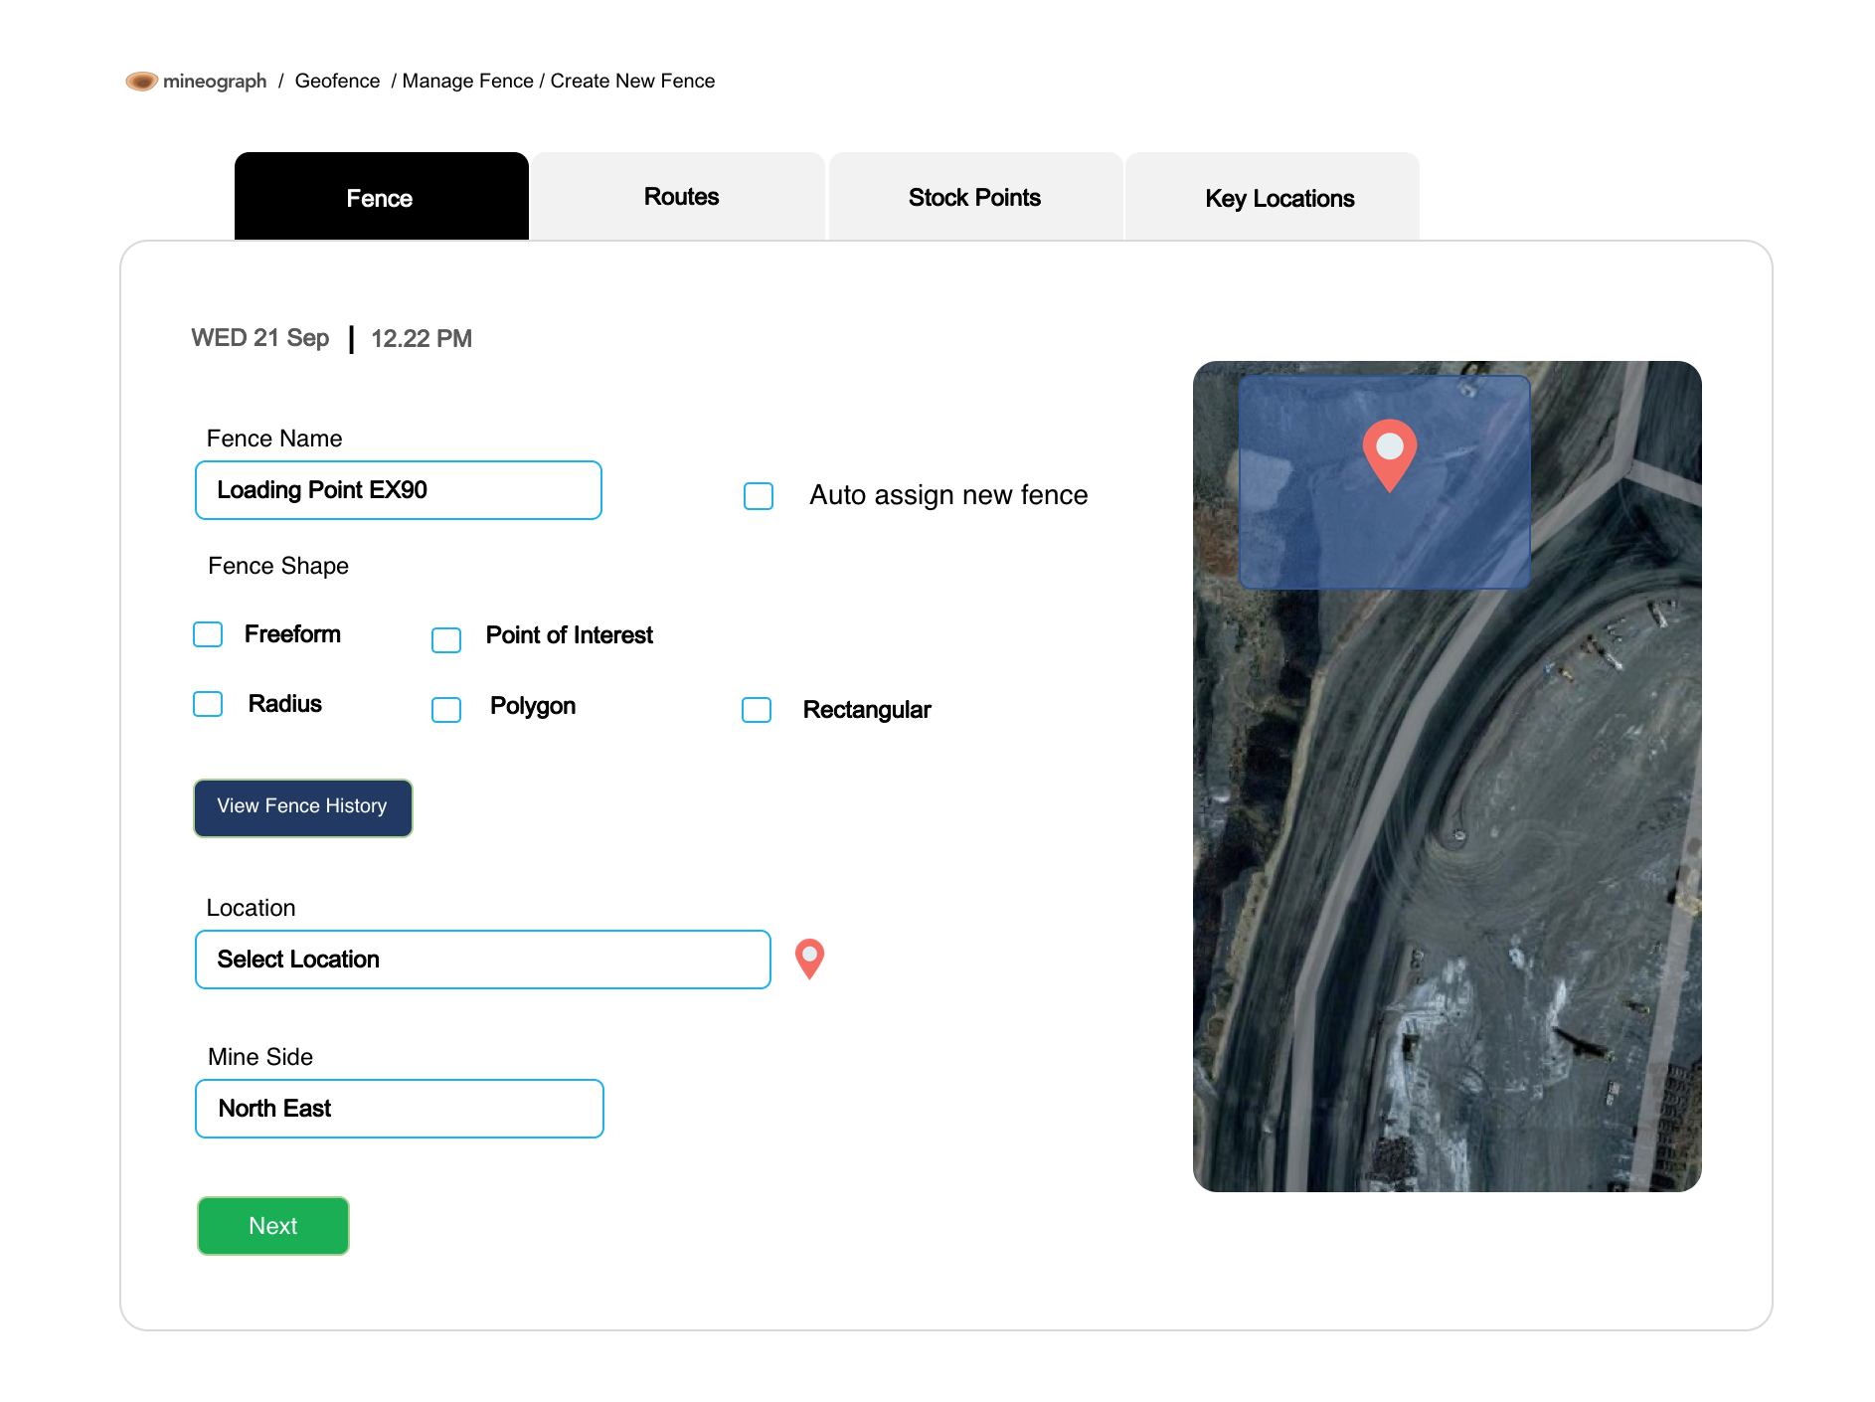This screenshot has height=1402, width=1875.
Task: Tick the Radius shape checkbox
Action: [208, 704]
